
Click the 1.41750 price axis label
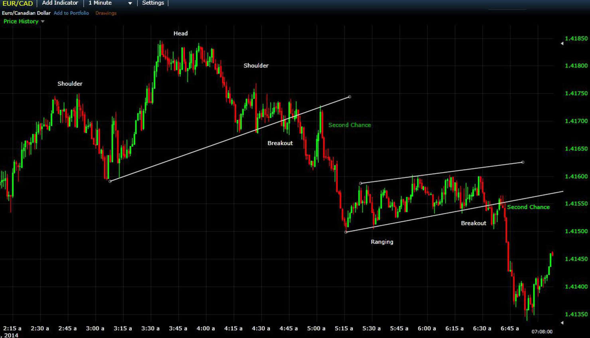pyautogui.click(x=576, y=93)
